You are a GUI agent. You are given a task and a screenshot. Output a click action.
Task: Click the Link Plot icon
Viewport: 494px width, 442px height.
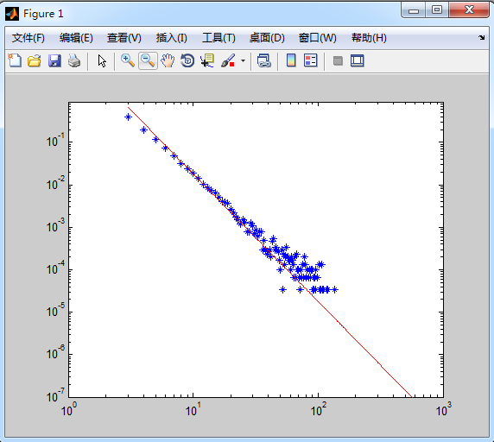coord(264,60)
